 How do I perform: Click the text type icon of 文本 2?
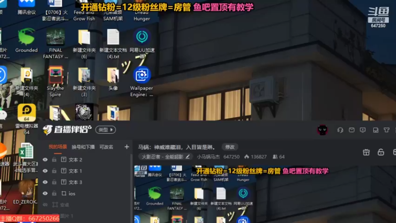tap(64, 160)
